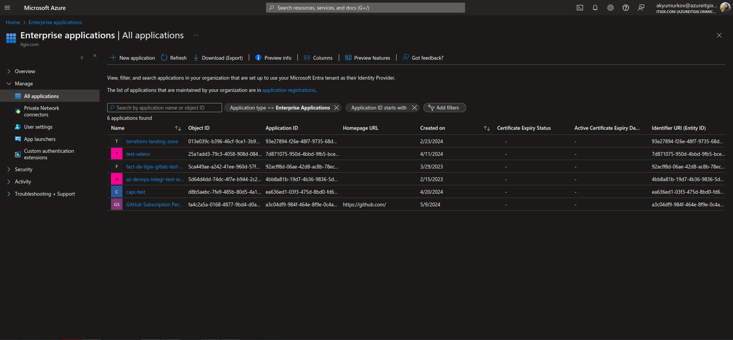Edit Application type == Enterprise Applications filter

(x=280, y=108)
